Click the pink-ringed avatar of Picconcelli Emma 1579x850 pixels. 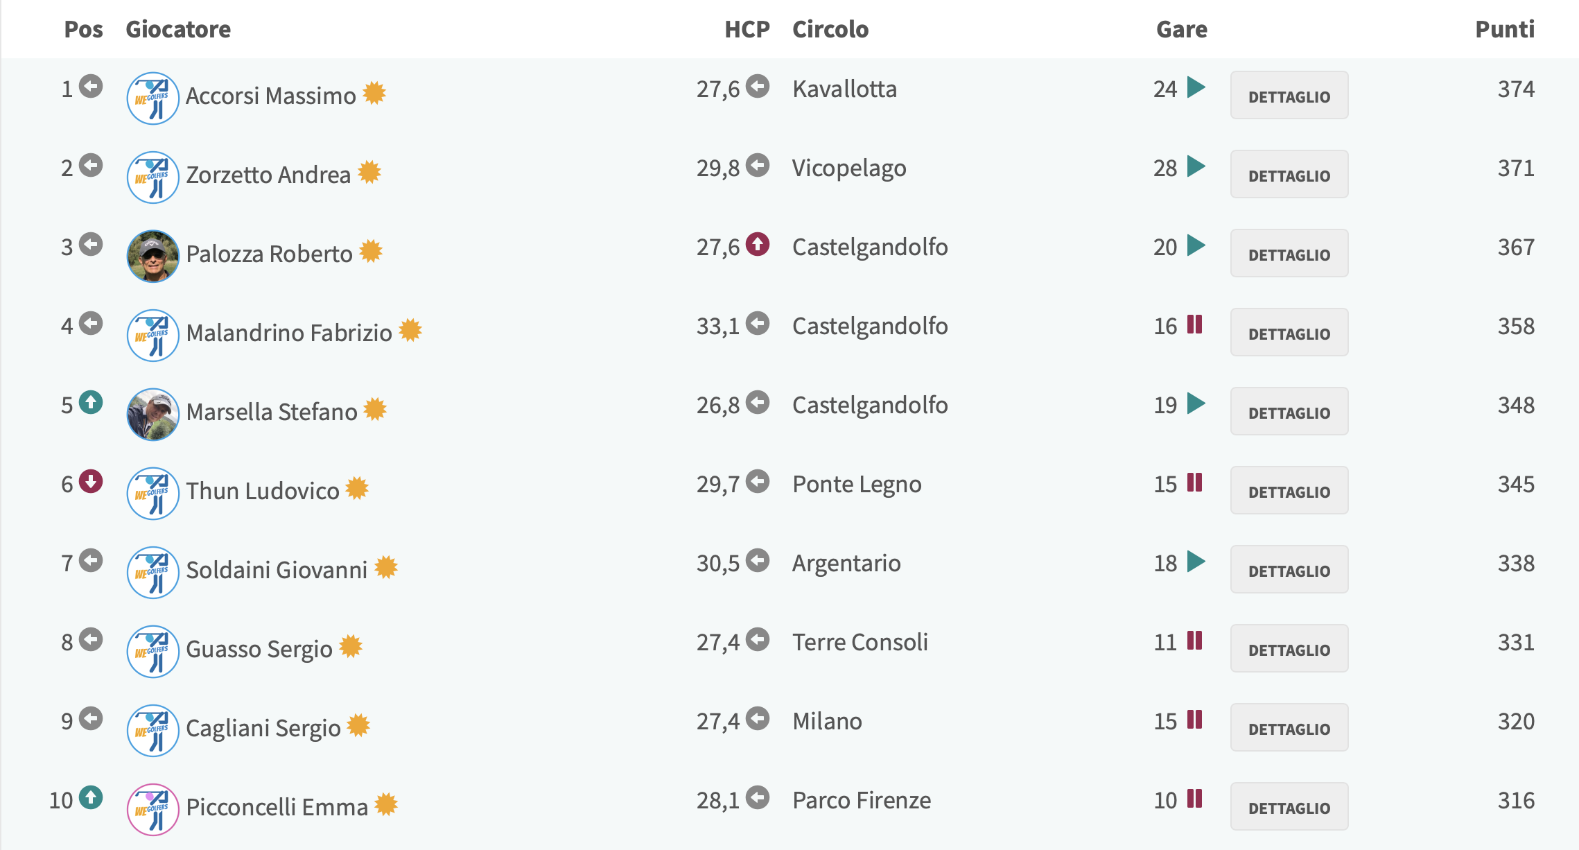[x=153, y=809]
